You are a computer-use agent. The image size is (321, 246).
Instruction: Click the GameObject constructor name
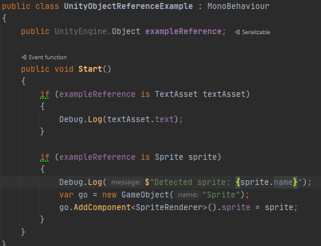pyautogui.click(x=145, y=195)
